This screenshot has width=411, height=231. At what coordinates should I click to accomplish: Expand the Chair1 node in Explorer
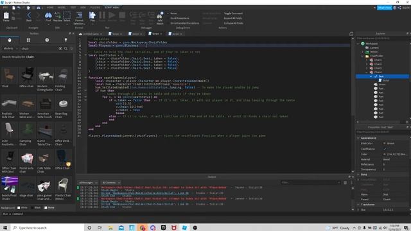(x=367, y=60)
